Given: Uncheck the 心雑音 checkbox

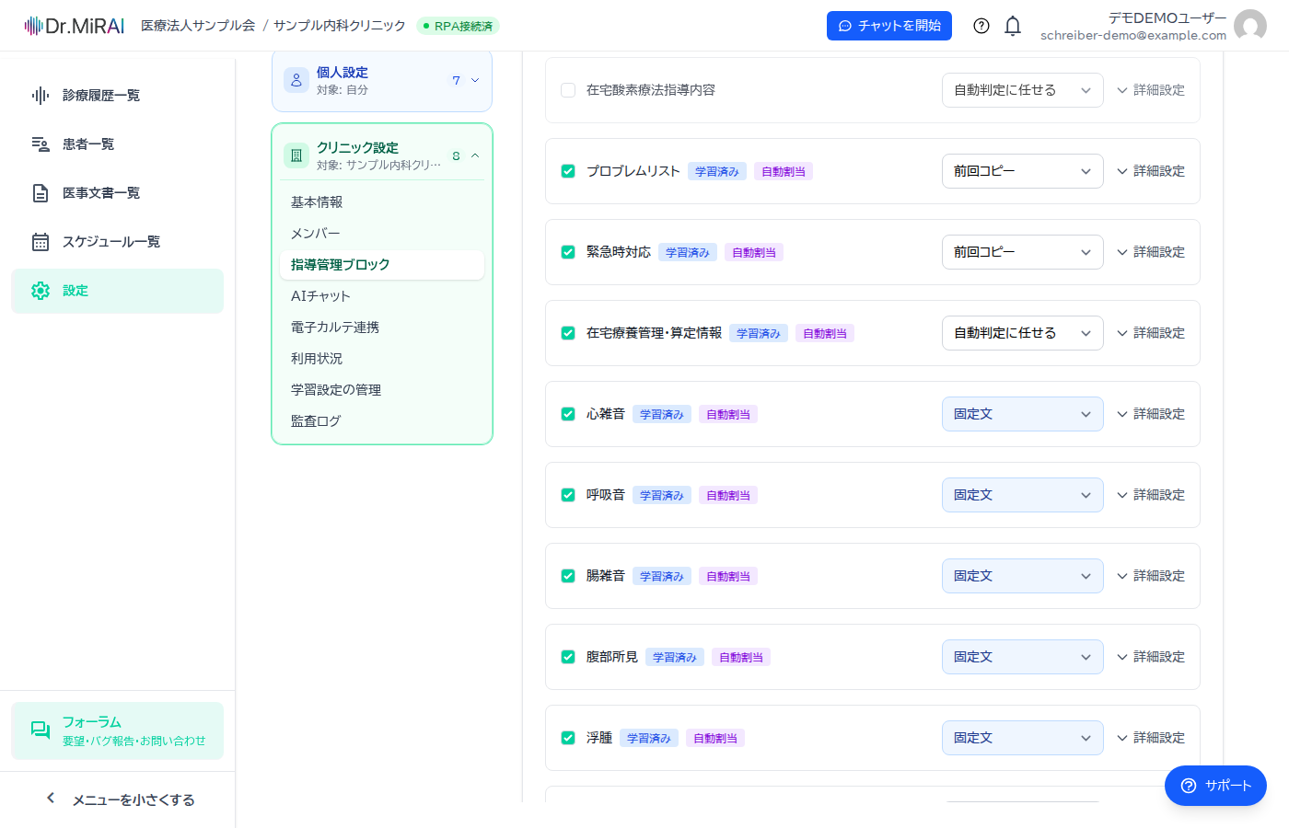Looking at the screenshot, I should [568, 414].
